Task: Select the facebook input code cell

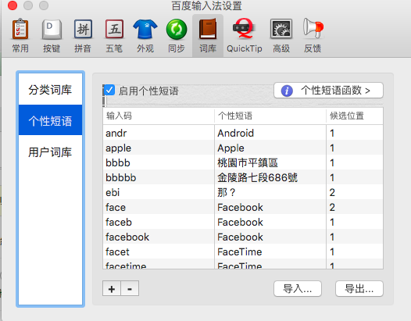Action: (159, 237)
